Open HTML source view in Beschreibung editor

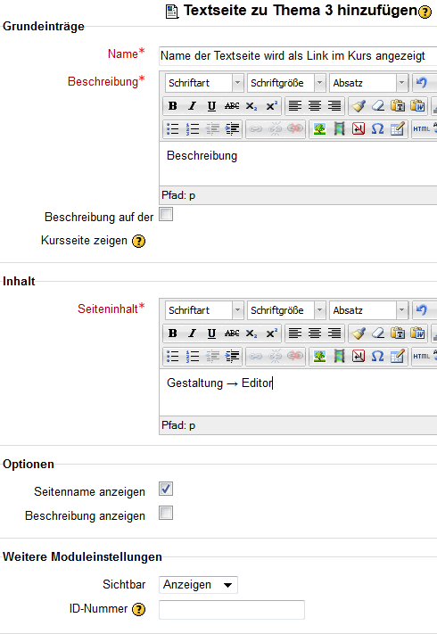421,129
